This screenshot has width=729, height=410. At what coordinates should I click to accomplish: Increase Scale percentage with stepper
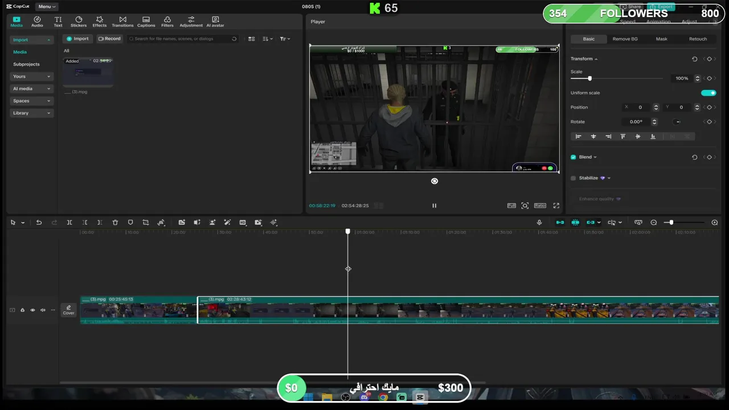coord(697,77)
